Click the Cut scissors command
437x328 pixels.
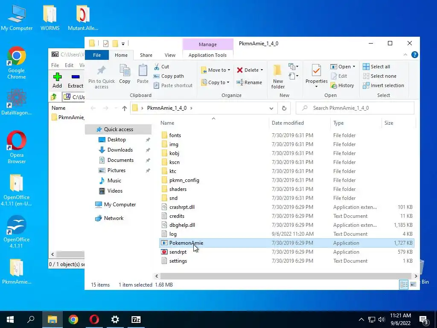pyautogui.click(x=162, y=67)
